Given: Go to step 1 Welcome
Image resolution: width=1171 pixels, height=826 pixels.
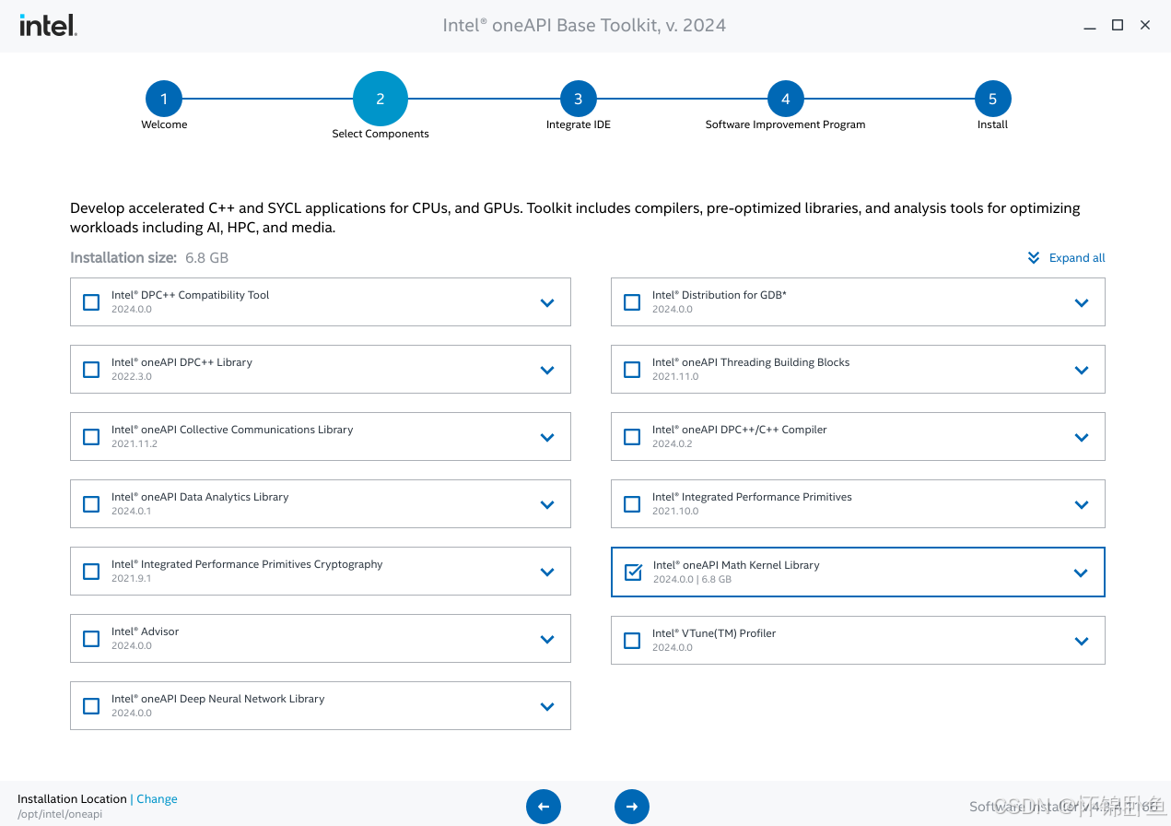Looking at the screenshot, I should tap(164, 99).
